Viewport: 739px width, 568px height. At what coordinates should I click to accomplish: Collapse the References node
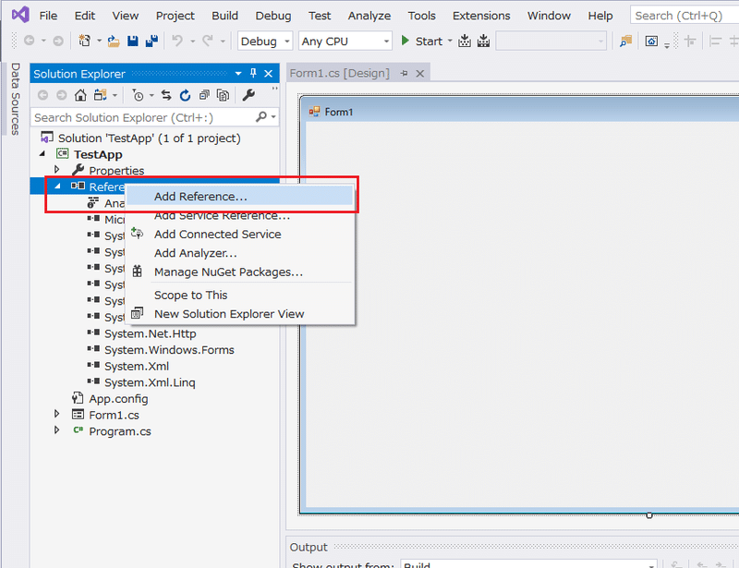pos(57,187)
